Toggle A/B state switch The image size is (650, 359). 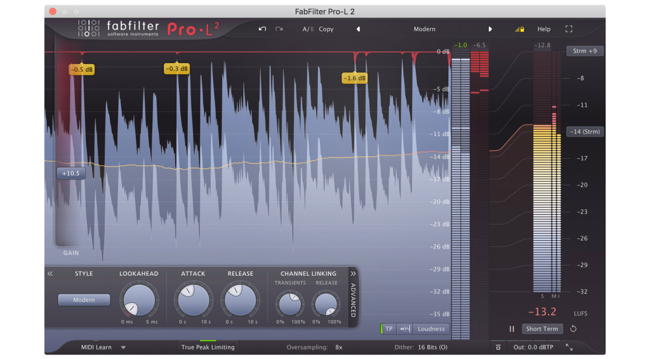[x=308, y=29]
